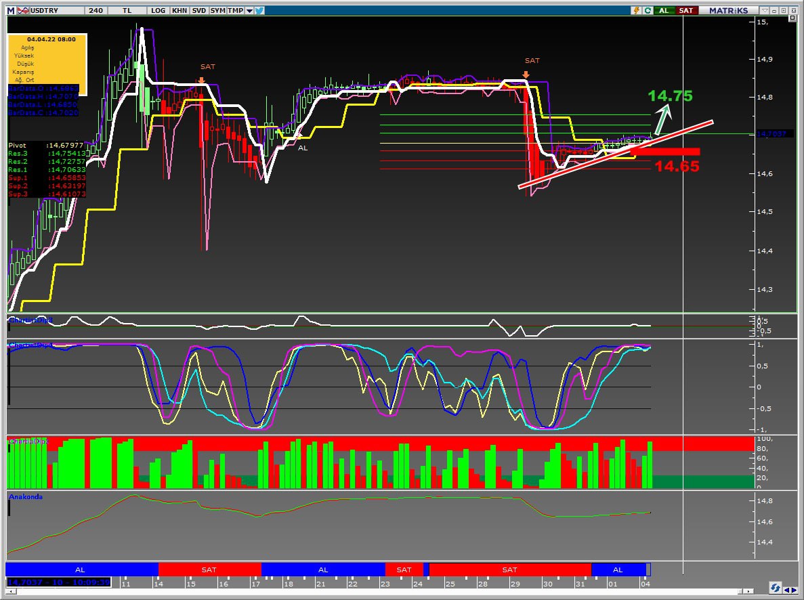Click the lightning bolt quick-order icon
The height and width of the screenshot is (600, 804).
click(x=635, y=10)
